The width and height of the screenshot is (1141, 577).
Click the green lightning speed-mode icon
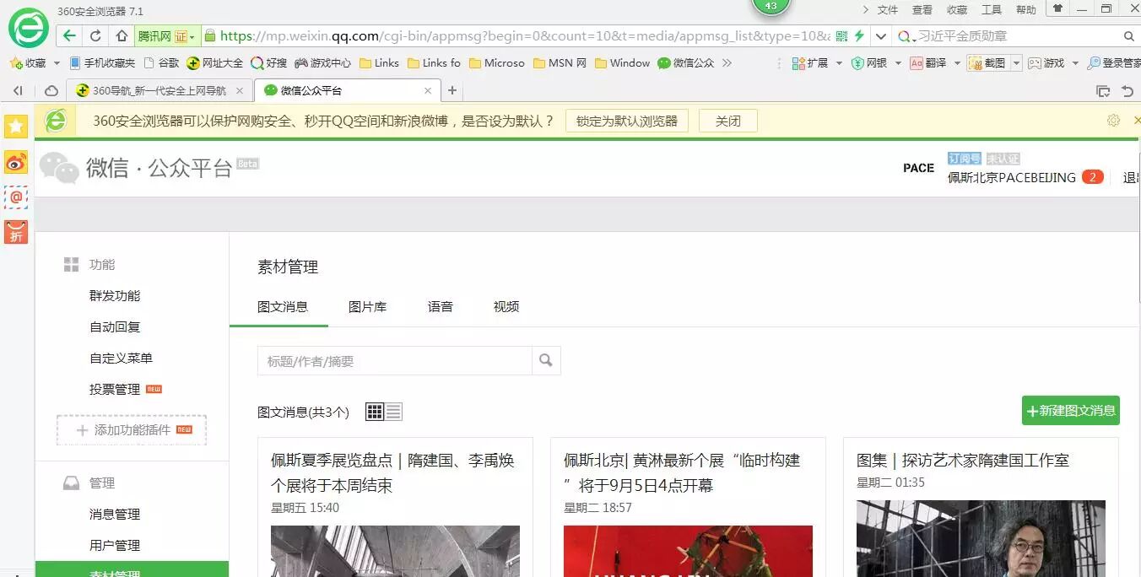coord(859,36)
